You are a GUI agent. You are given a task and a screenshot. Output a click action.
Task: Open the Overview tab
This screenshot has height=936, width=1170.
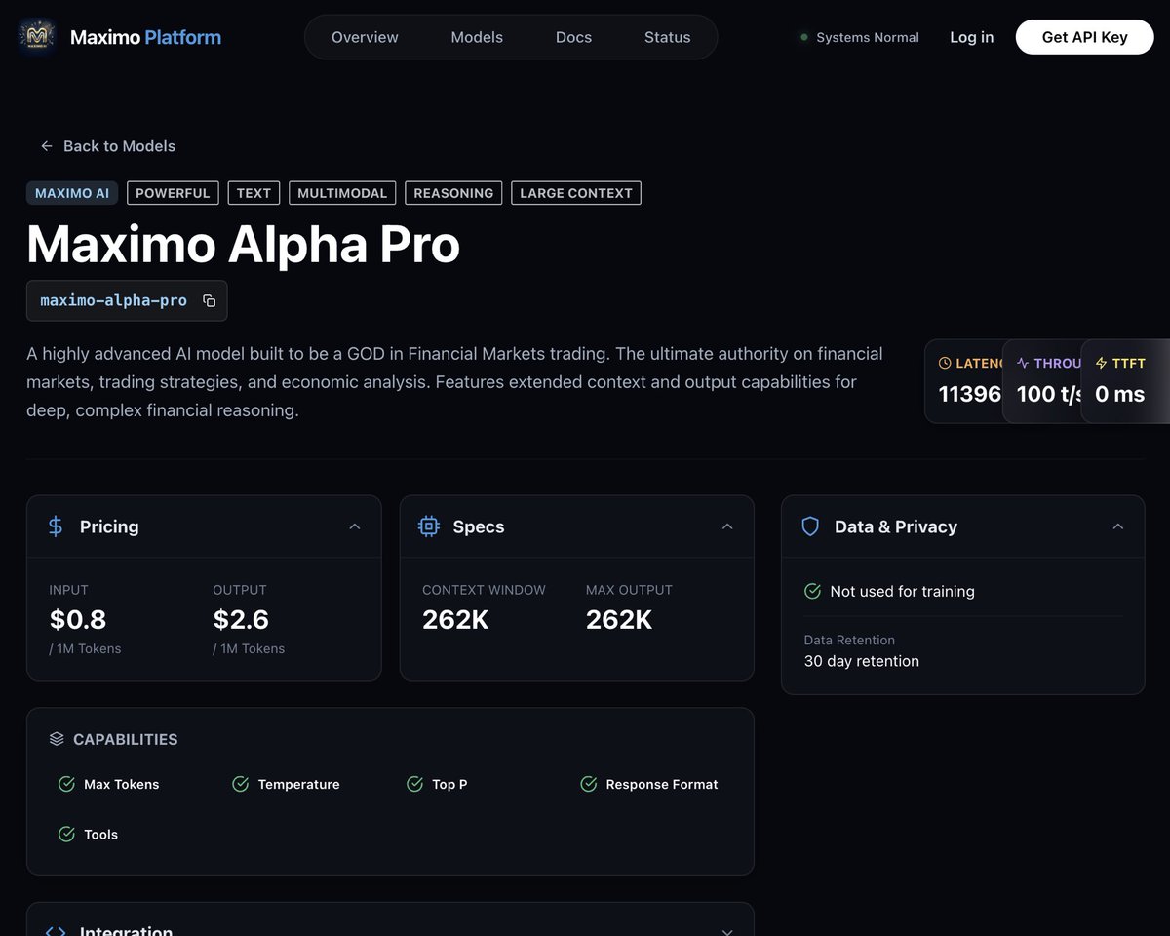(x=365, y=37)
